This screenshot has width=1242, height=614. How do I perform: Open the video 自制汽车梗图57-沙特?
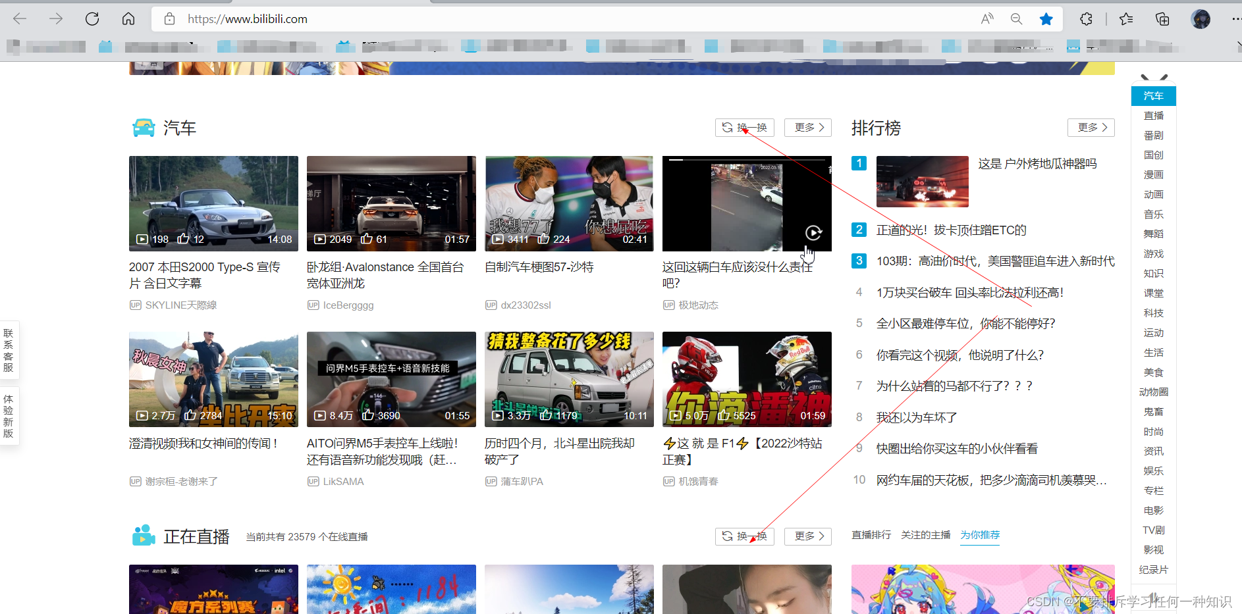point(539,267)
